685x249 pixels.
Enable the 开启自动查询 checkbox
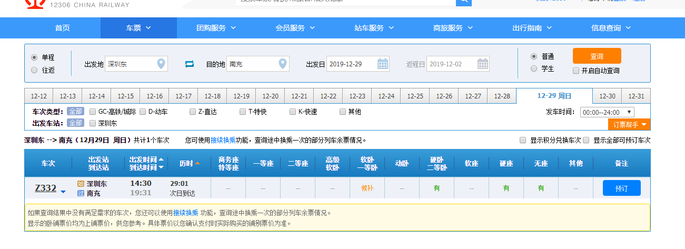pyautogui.click(x=576, y=71)
